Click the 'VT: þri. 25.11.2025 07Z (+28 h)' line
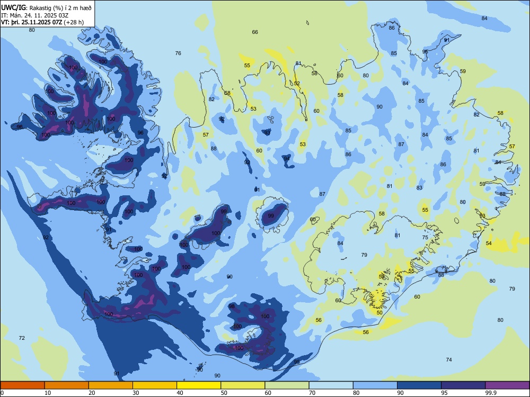The height and width of the screenshot is (397, 530). 42,22
